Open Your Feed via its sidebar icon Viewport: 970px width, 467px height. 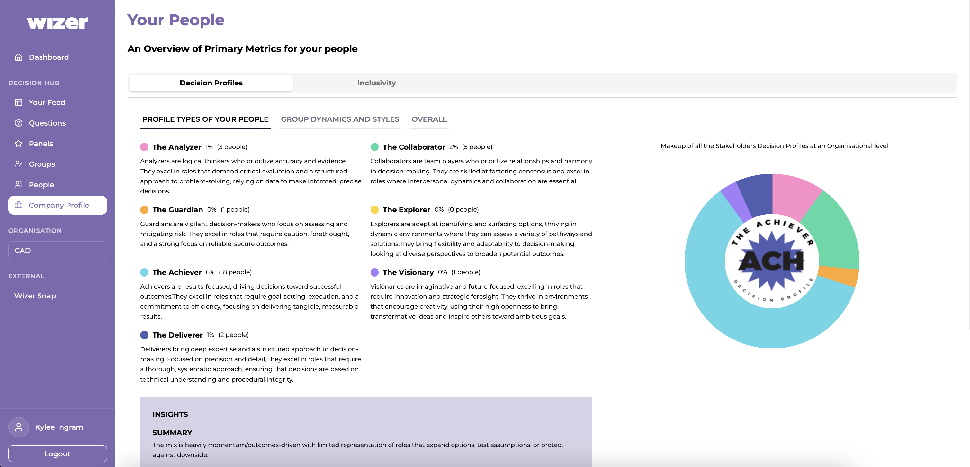coord(18,102)
